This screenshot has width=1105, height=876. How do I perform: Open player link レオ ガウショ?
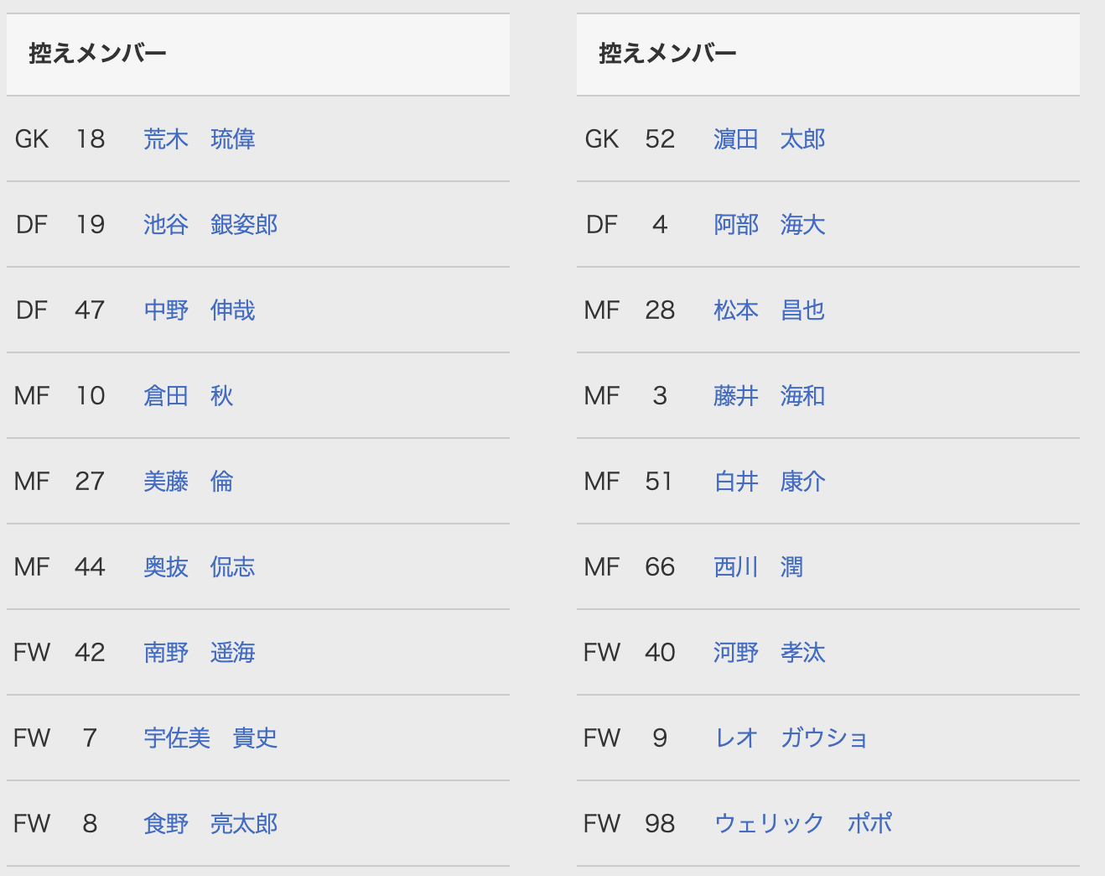(791, 738)
